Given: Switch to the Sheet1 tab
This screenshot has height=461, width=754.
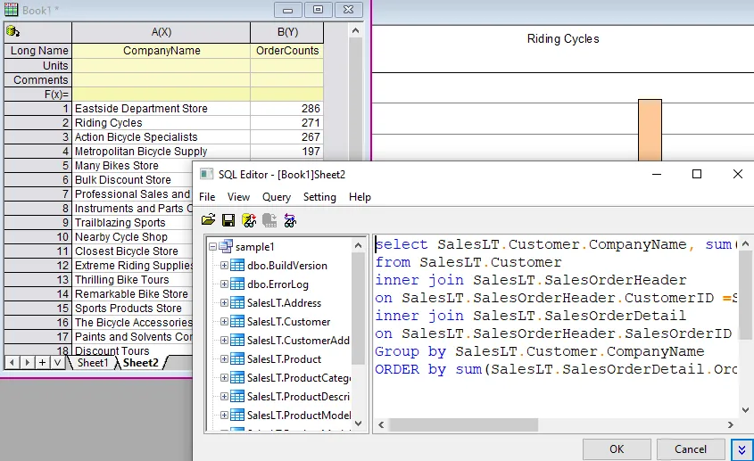Looking at the screenshot, I should 93,362.
